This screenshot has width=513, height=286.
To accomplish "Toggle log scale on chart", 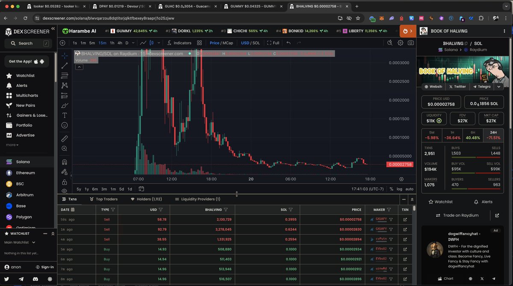I will point(399,189).
